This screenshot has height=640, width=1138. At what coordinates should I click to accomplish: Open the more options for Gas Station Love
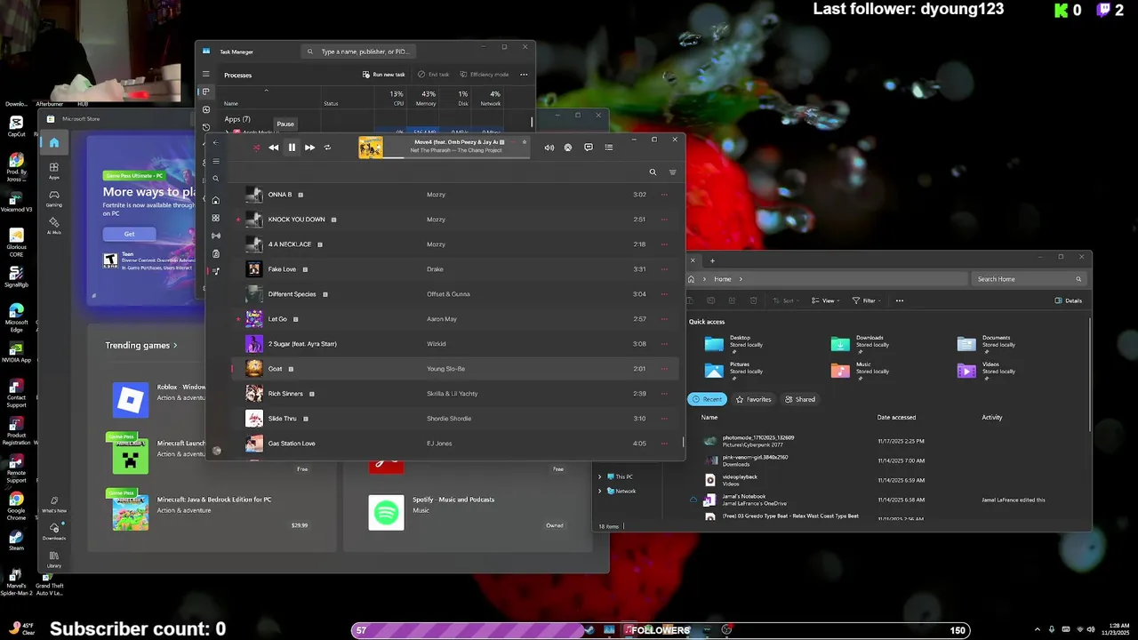coord(664,444)
